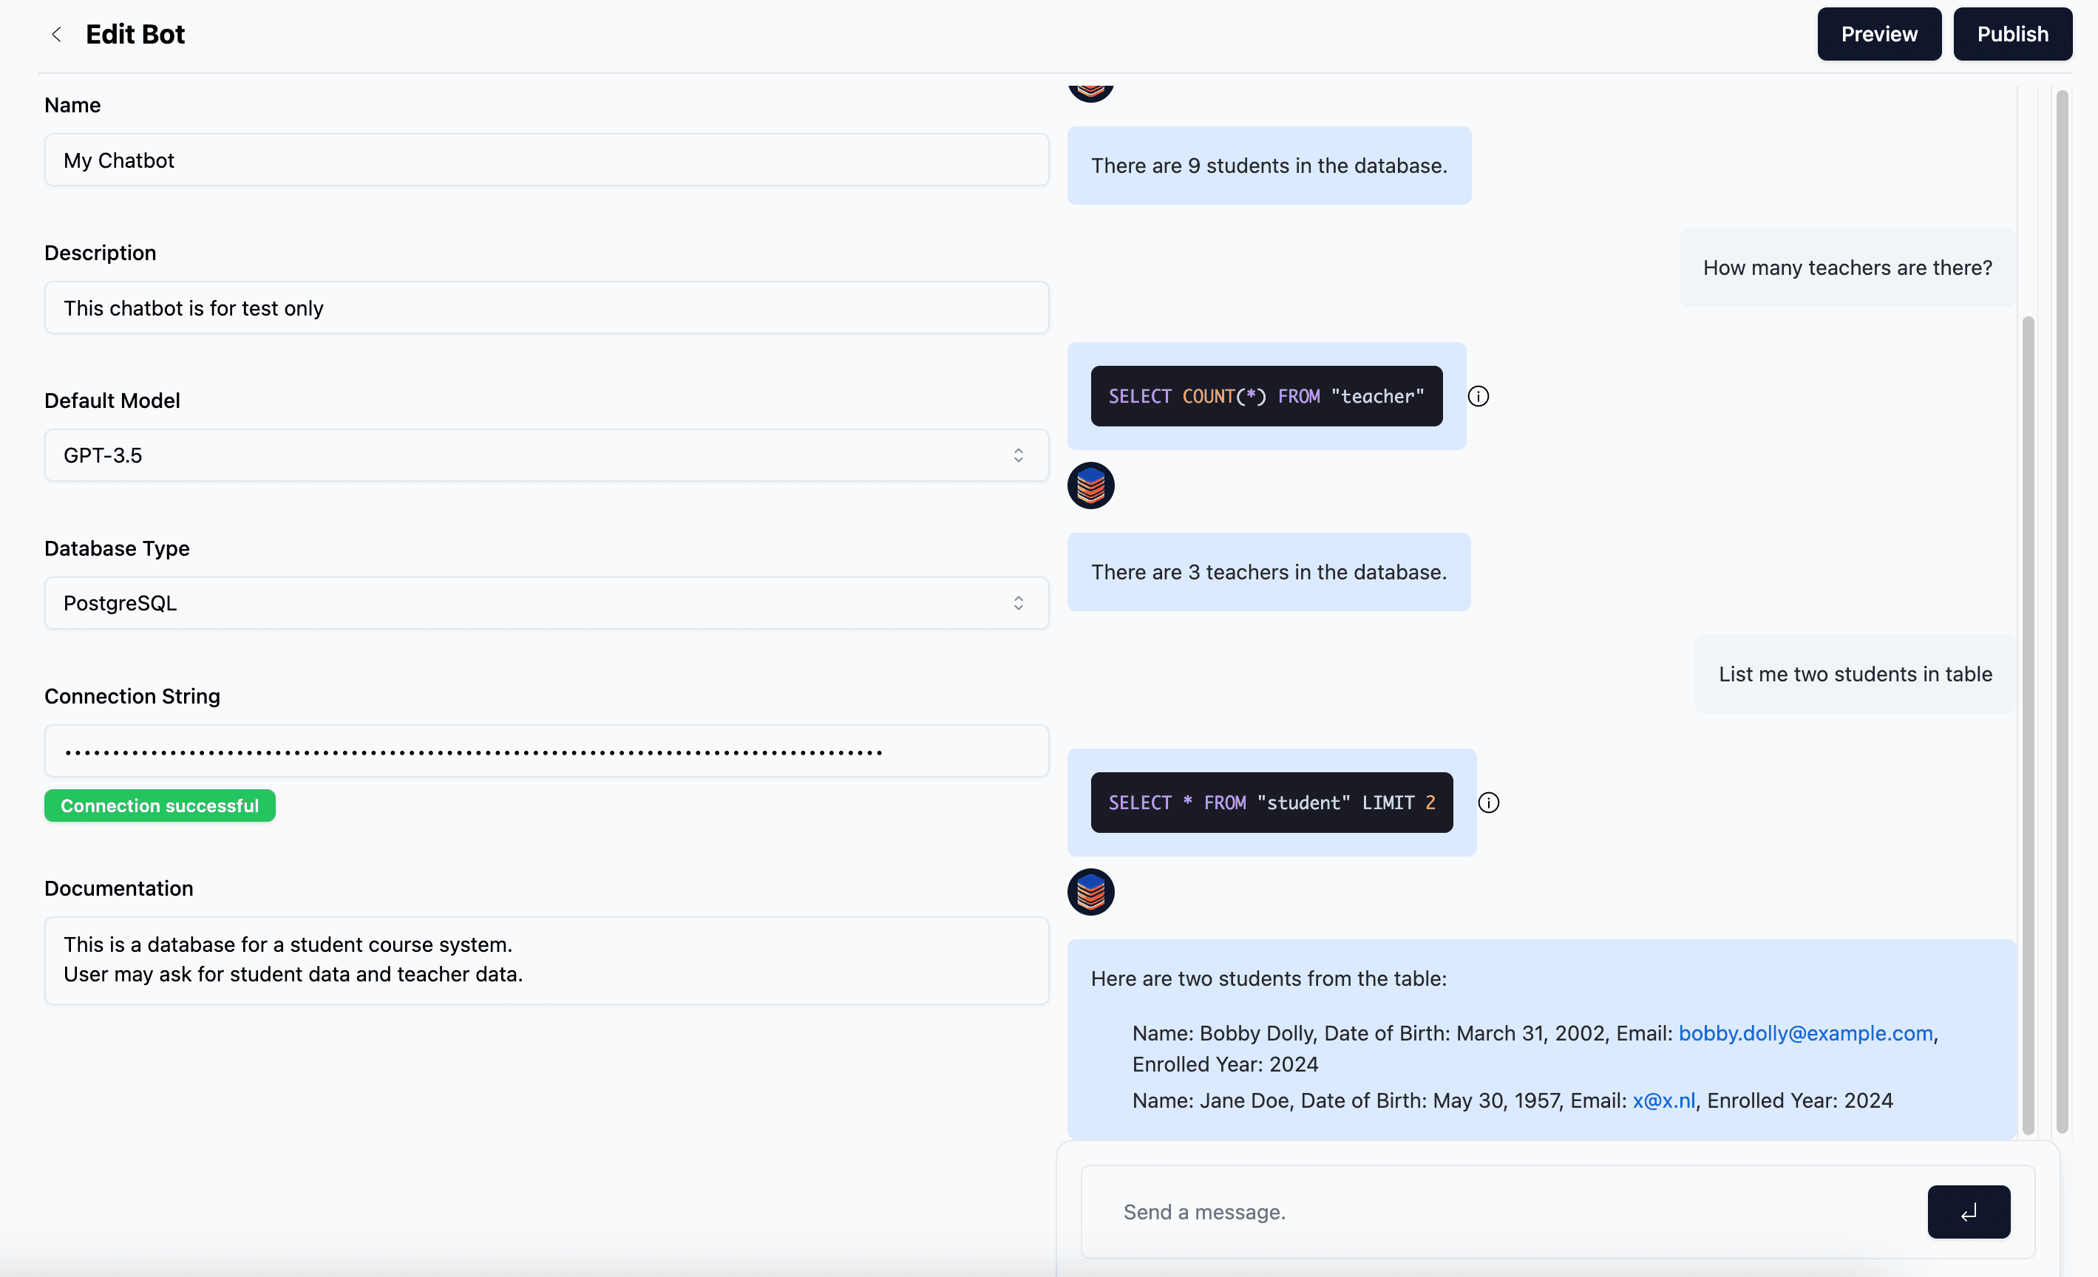Click info icon beside student LIMIT 2 query
The height and width of the screenshot is (1277, 2098).
coord(1488,803)
